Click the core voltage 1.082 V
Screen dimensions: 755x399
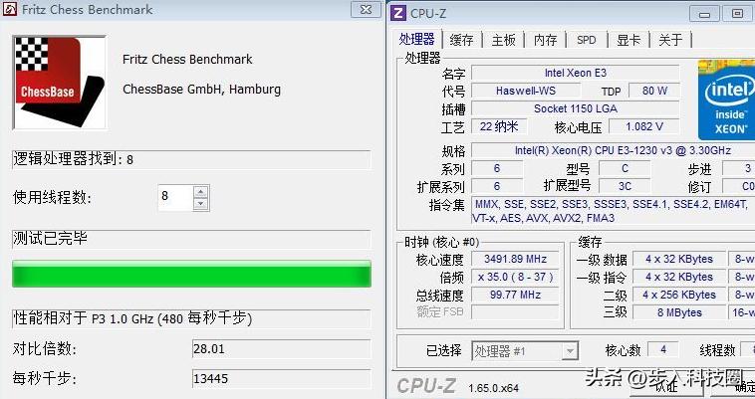click(644, 126)
